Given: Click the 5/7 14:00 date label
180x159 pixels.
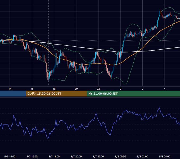Looking at the screenshot, I should (10, 157).
